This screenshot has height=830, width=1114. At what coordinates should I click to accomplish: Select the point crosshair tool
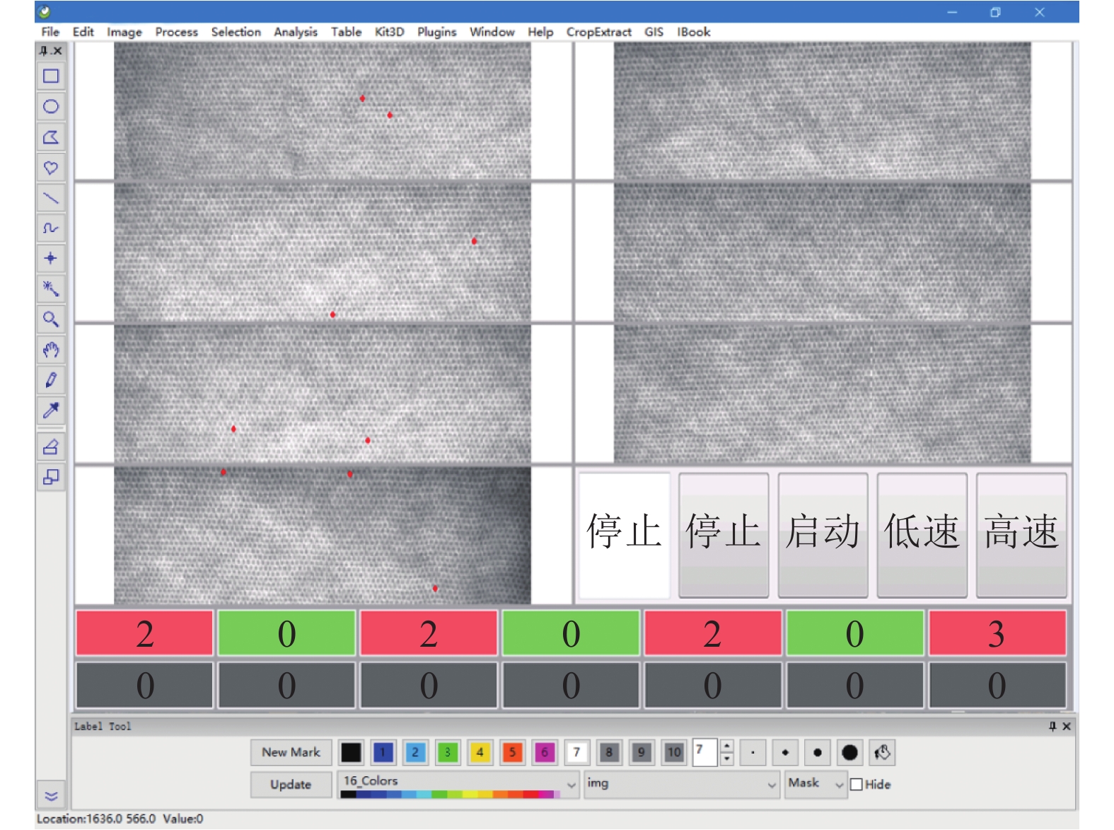tap(51, 258)
